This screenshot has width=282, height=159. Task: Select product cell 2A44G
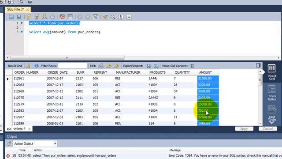[x=153, y=98]
